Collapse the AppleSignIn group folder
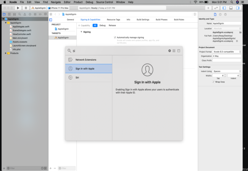 (x=6, y=23)
